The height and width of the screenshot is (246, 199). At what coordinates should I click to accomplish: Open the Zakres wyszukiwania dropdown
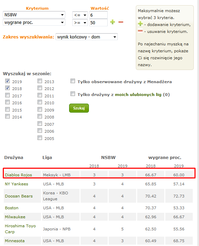pyautogui.click(x=86, y=37)
